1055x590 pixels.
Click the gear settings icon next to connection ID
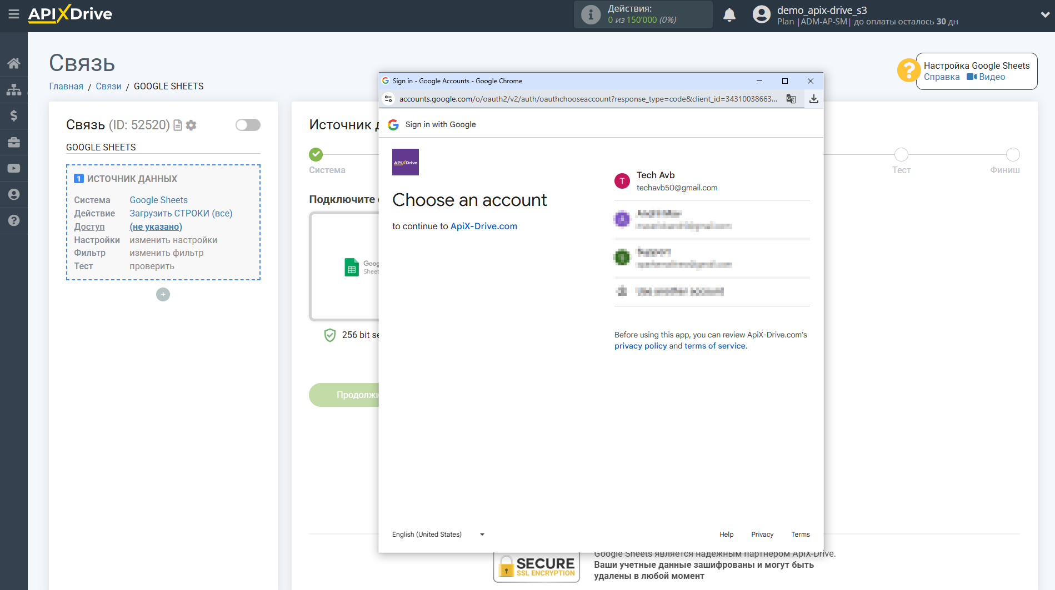pyautogui.click(x=191, y=125)
